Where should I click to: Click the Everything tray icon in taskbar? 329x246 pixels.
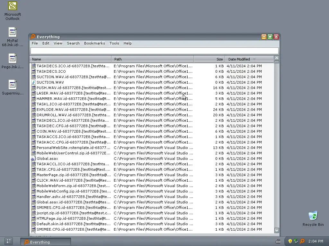(x=302, y=241)
